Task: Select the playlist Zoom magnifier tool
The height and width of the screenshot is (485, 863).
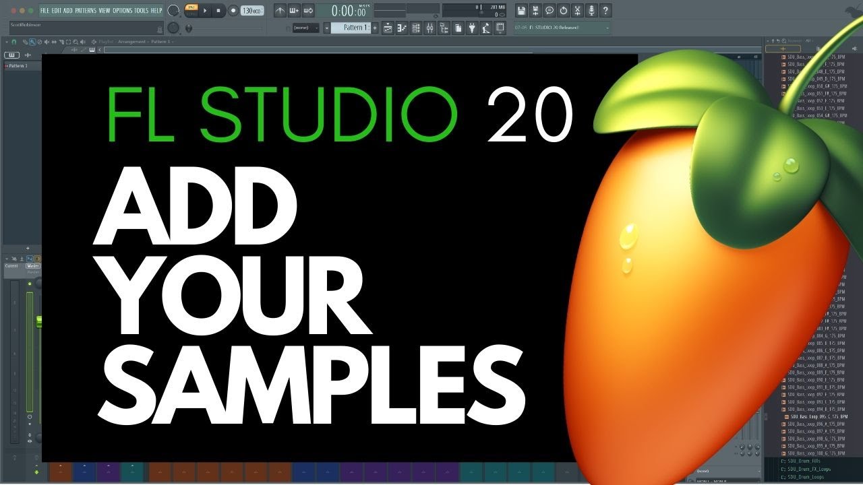Action: pyautogui.click(x=76, y=42)
